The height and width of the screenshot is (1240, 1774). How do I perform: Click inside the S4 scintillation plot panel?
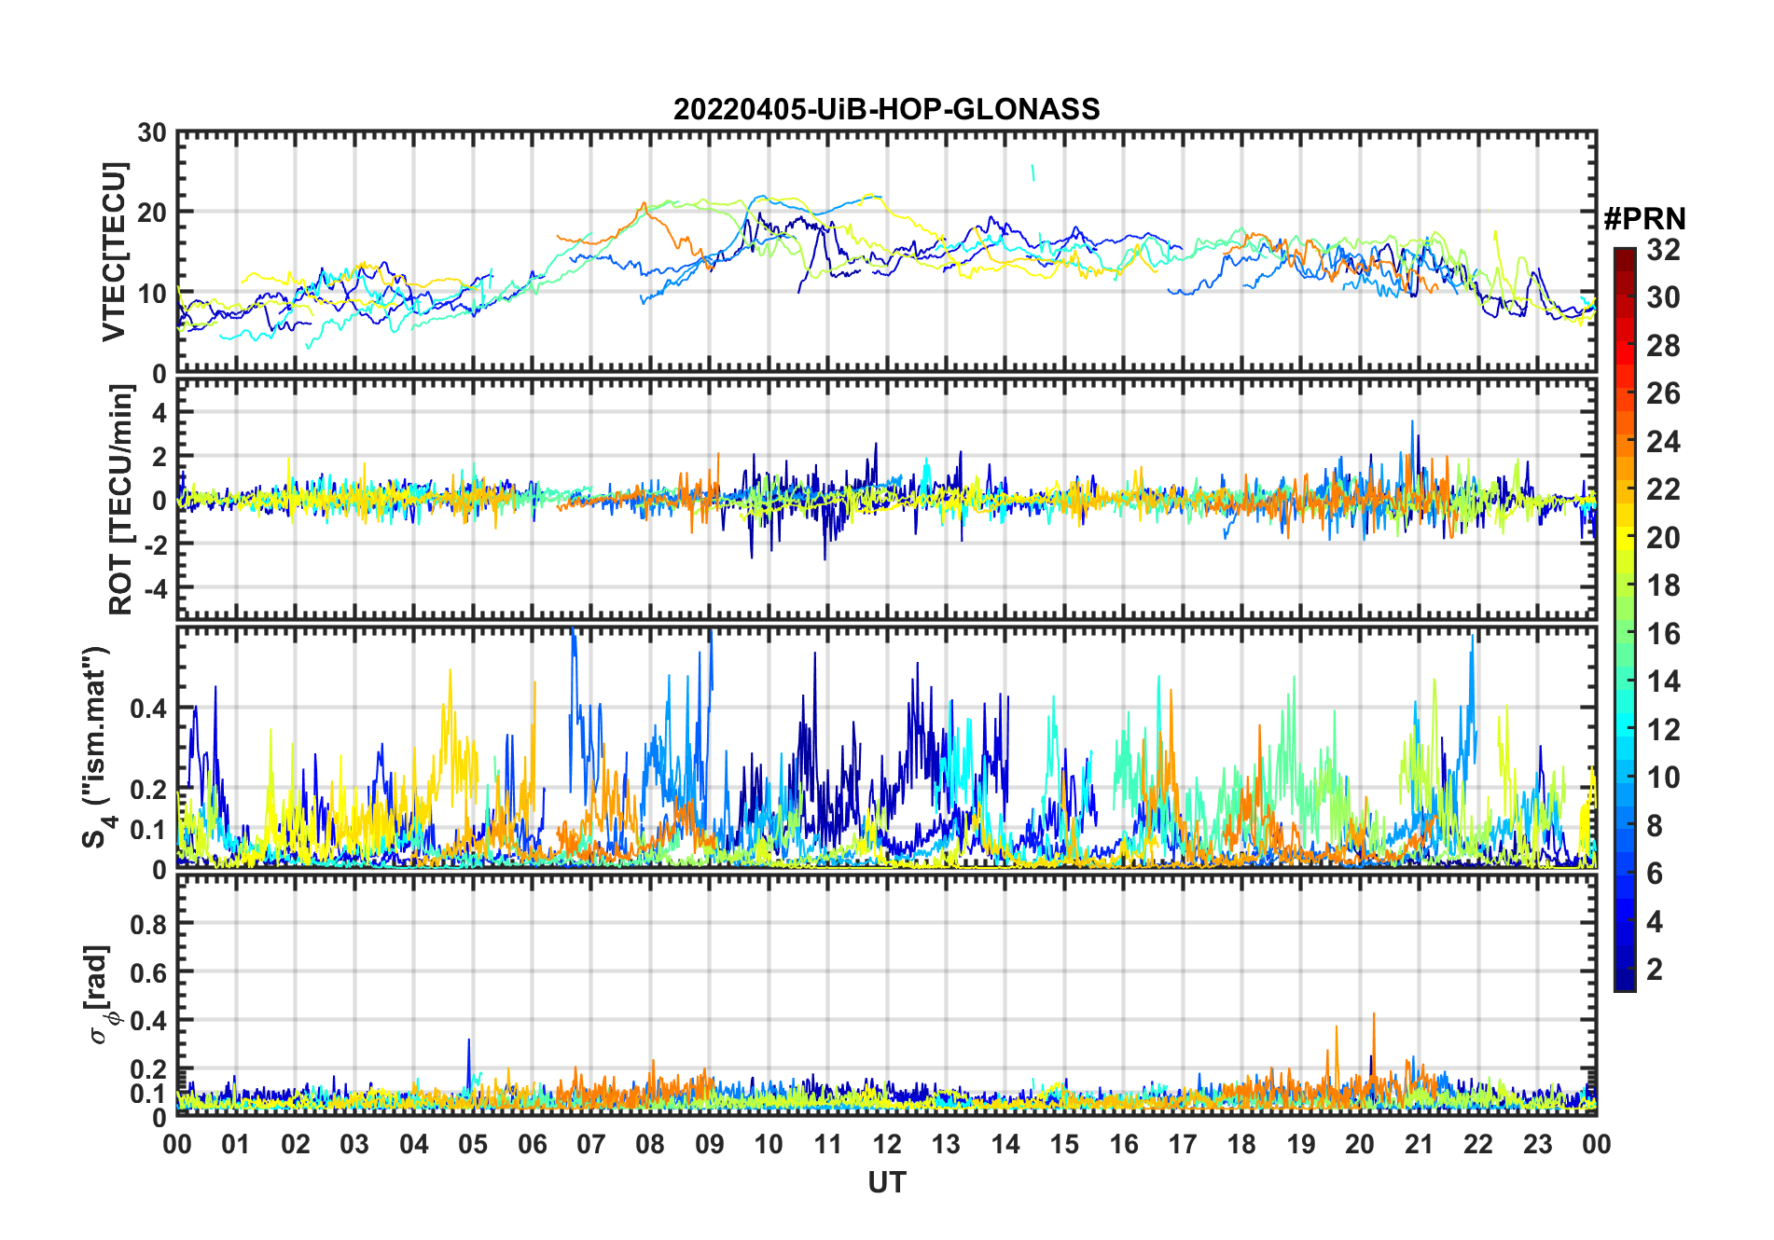(x=886, y=747)
